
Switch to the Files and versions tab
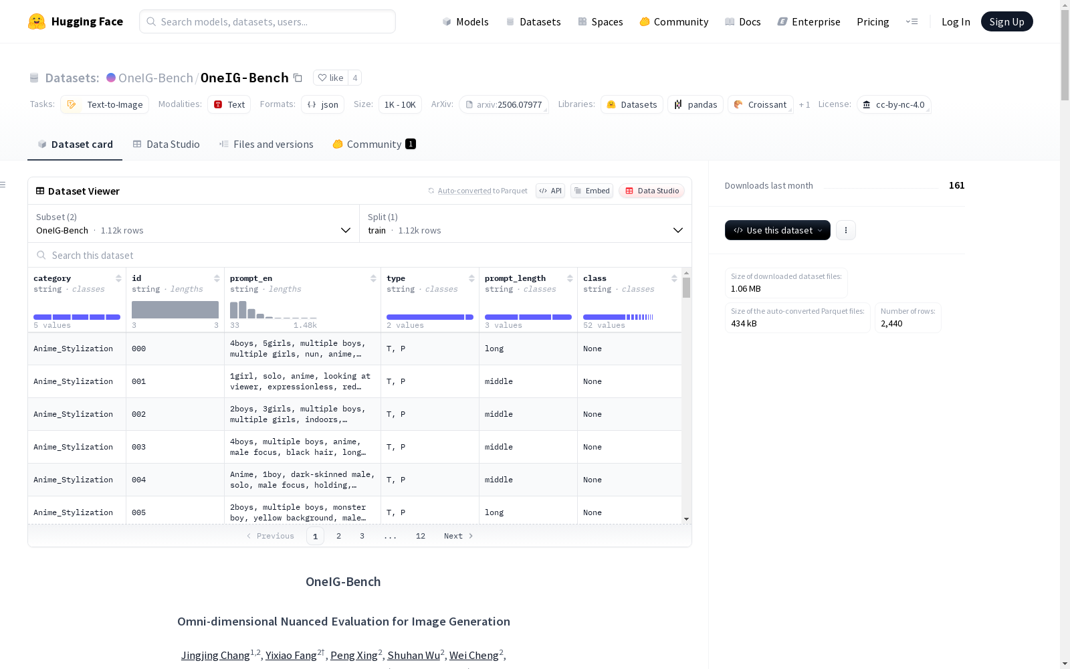click(265, 144)
